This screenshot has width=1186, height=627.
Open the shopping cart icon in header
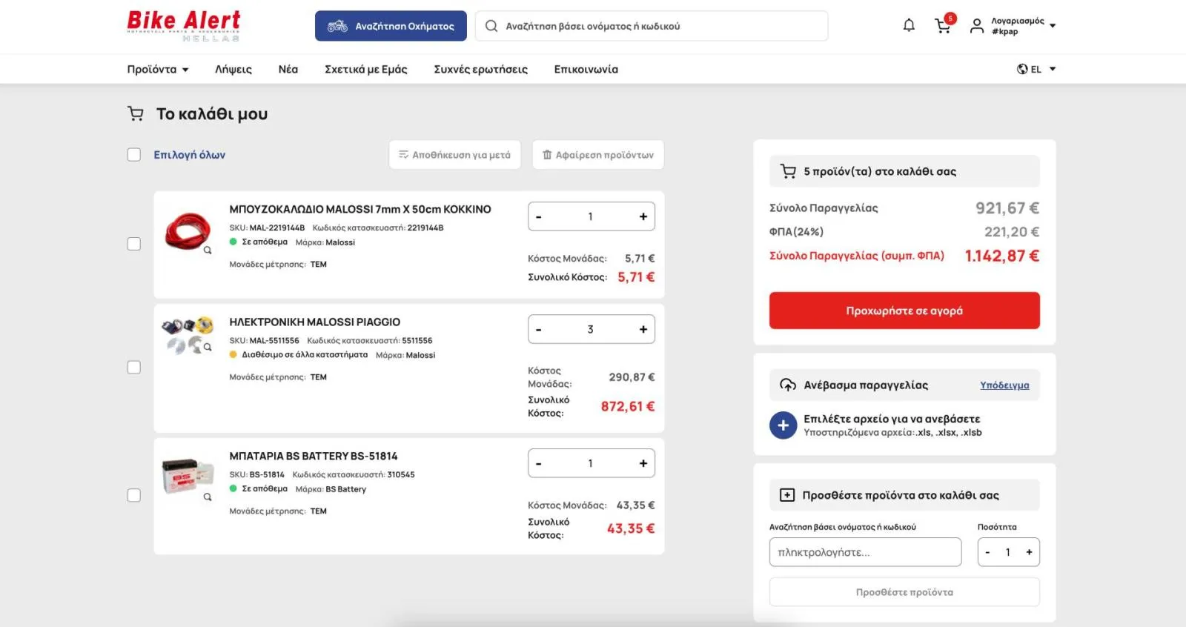point(943,26)
